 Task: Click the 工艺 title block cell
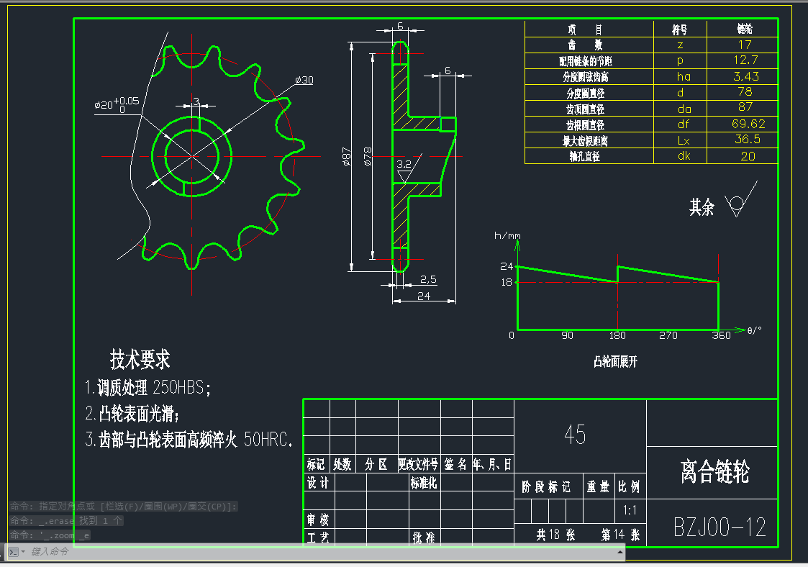[x=318, y=537]
